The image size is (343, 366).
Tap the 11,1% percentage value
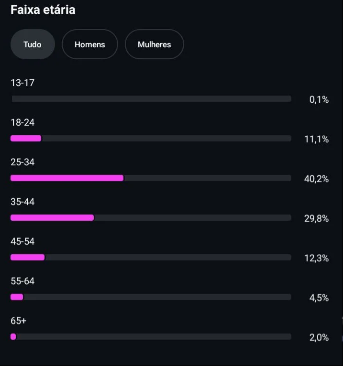coord(316,140)
